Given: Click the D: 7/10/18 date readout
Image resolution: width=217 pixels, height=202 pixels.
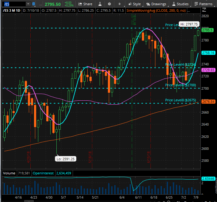Looking at the screenshot, I should (x=31, y=10).
